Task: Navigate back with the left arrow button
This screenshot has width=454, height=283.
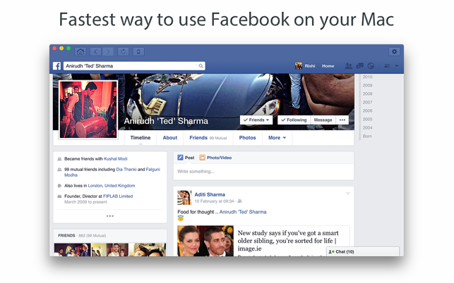Action: click(x=95, y=51)
